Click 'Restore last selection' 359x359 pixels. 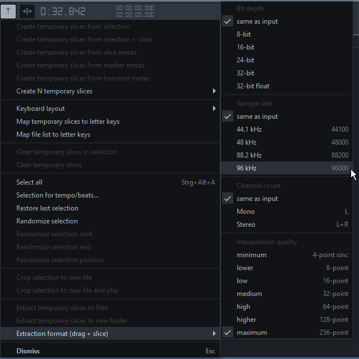[47, 208]
